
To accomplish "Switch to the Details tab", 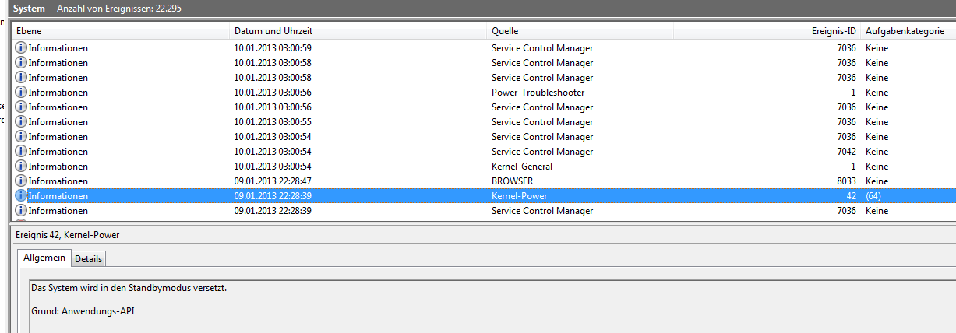I will 88,259.
